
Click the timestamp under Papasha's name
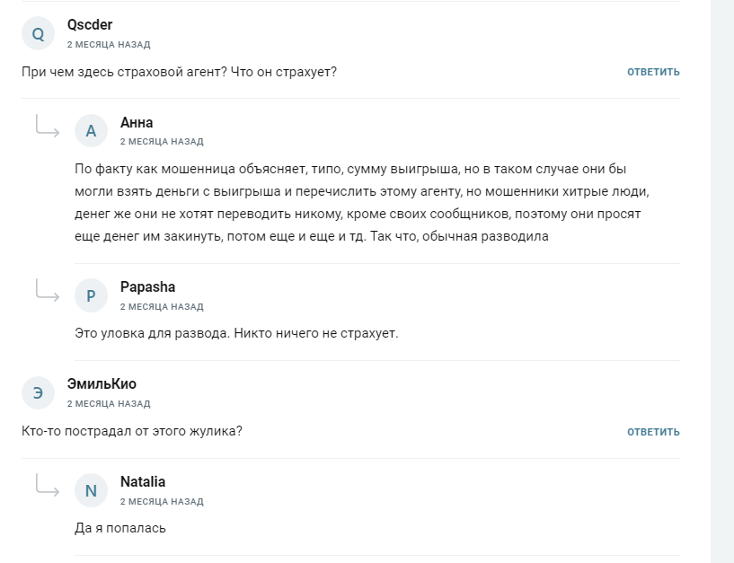click(x=162, y=306)
